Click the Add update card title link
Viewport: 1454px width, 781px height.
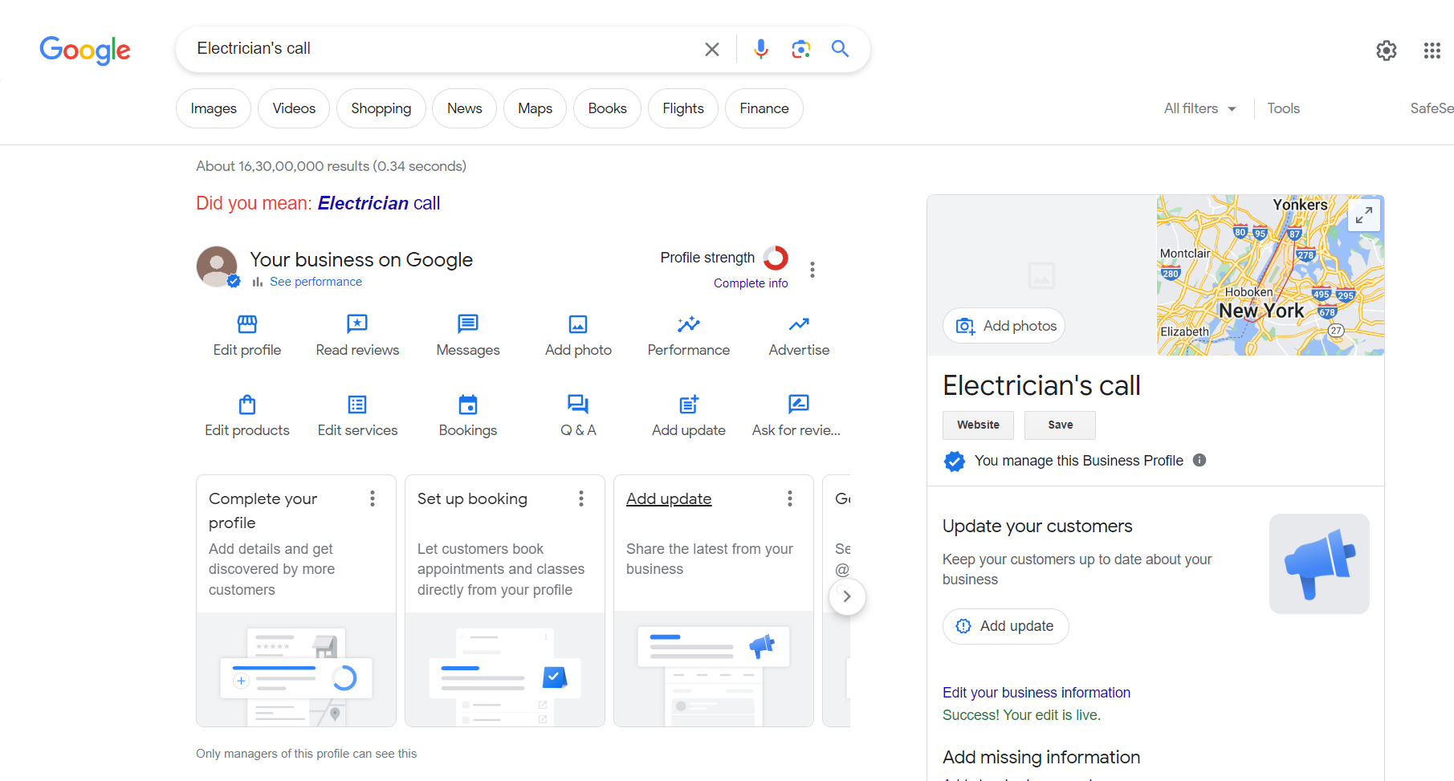(669, 498)
